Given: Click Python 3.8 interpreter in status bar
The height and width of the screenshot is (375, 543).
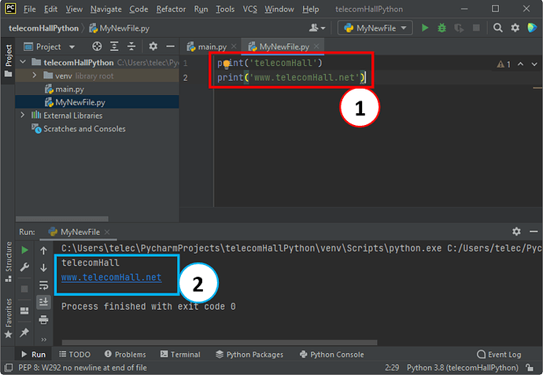Looking at the screenshot, I should 463,367.
